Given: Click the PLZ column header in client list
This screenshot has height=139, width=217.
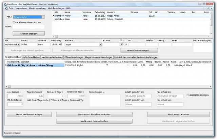Looking at the screenshot, I should [x=150, y=12].
